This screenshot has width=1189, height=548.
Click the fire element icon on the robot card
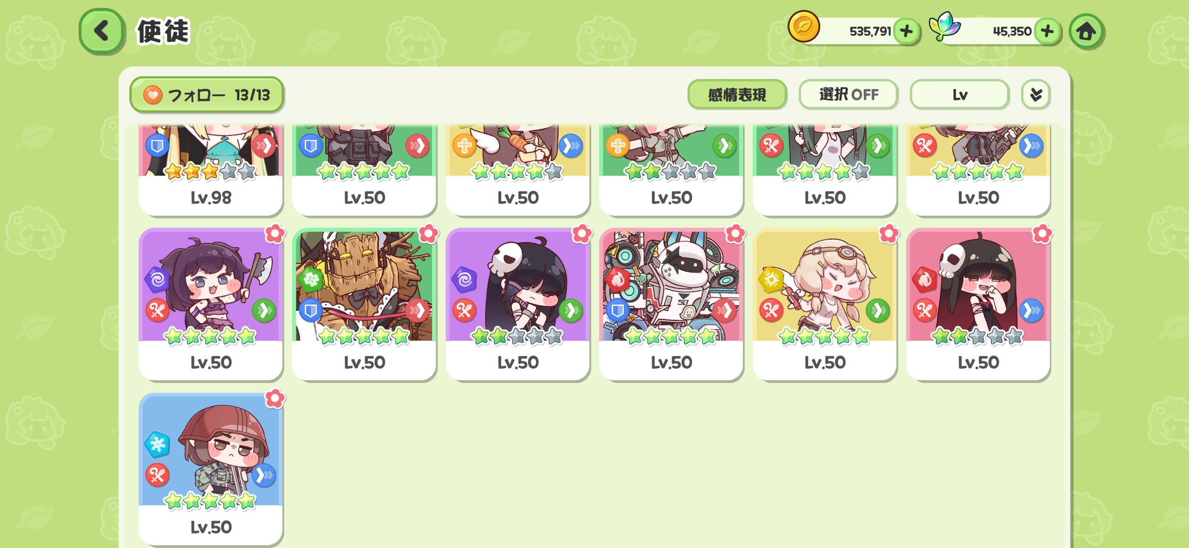pyautogui.click(x=617, y=279)
